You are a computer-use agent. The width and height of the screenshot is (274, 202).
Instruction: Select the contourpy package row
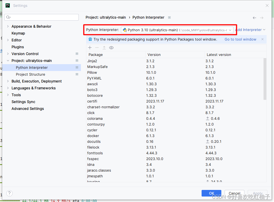pos(175,124)
